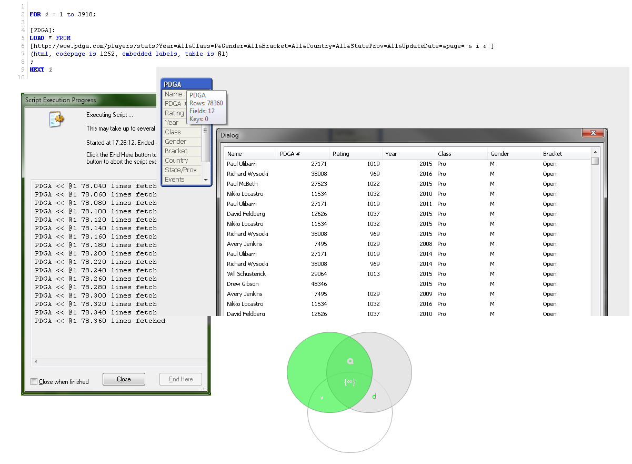The width and height of the screenshot is (632, 464).
Task: Click the script document icon in progress dialog
Action: 56,120
